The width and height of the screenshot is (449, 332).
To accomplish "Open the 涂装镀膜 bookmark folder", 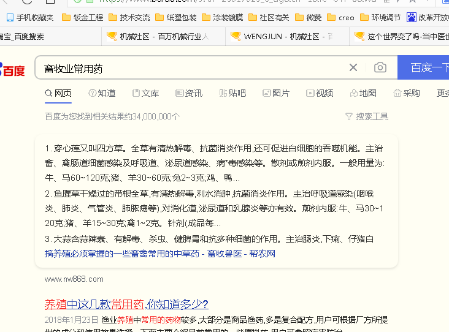I will [222, 18].
